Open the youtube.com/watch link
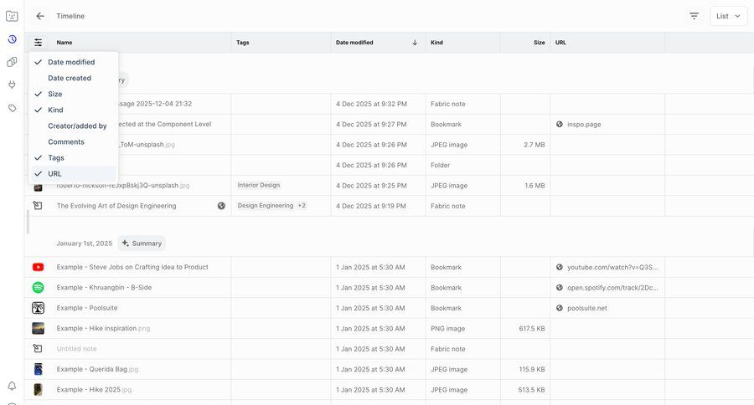This screenshot has height=405, width=754. point(612,267)
